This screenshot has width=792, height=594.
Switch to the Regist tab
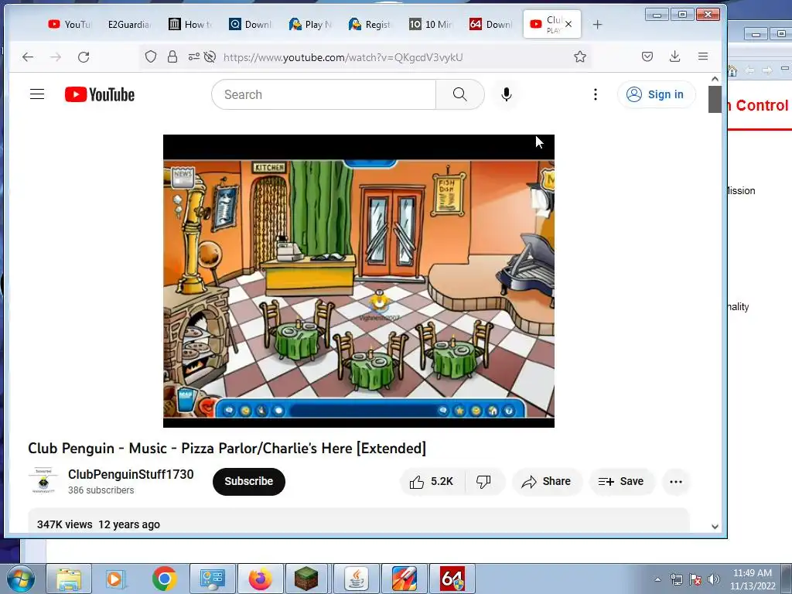370,24
